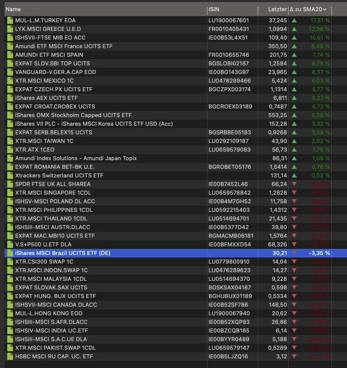This screenshot has height=368, width=347.
Task: Click document icon of HSBC MSCI RU CAP. UC. ETF
Action: [10, 356]
